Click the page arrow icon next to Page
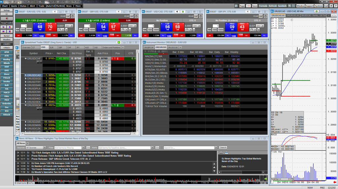Image resolution: width=338 pixels, height=189 pixels. [248, 6]
